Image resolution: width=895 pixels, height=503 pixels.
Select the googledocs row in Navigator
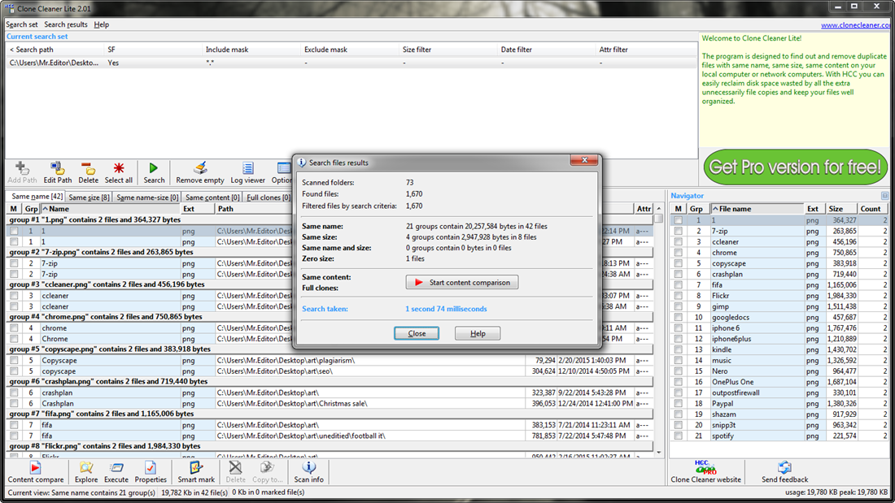(x=779, y=317)
